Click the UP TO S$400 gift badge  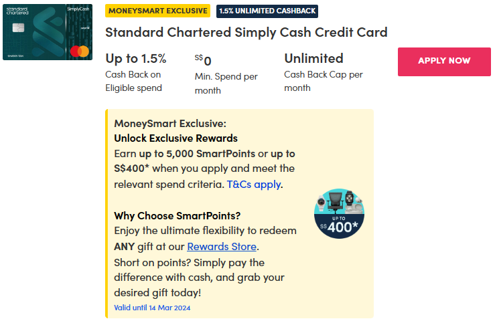pos(339,214)
